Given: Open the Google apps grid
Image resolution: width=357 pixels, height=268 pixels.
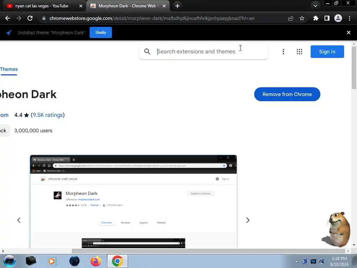Looking at the screenshot, I should point(299,52).
